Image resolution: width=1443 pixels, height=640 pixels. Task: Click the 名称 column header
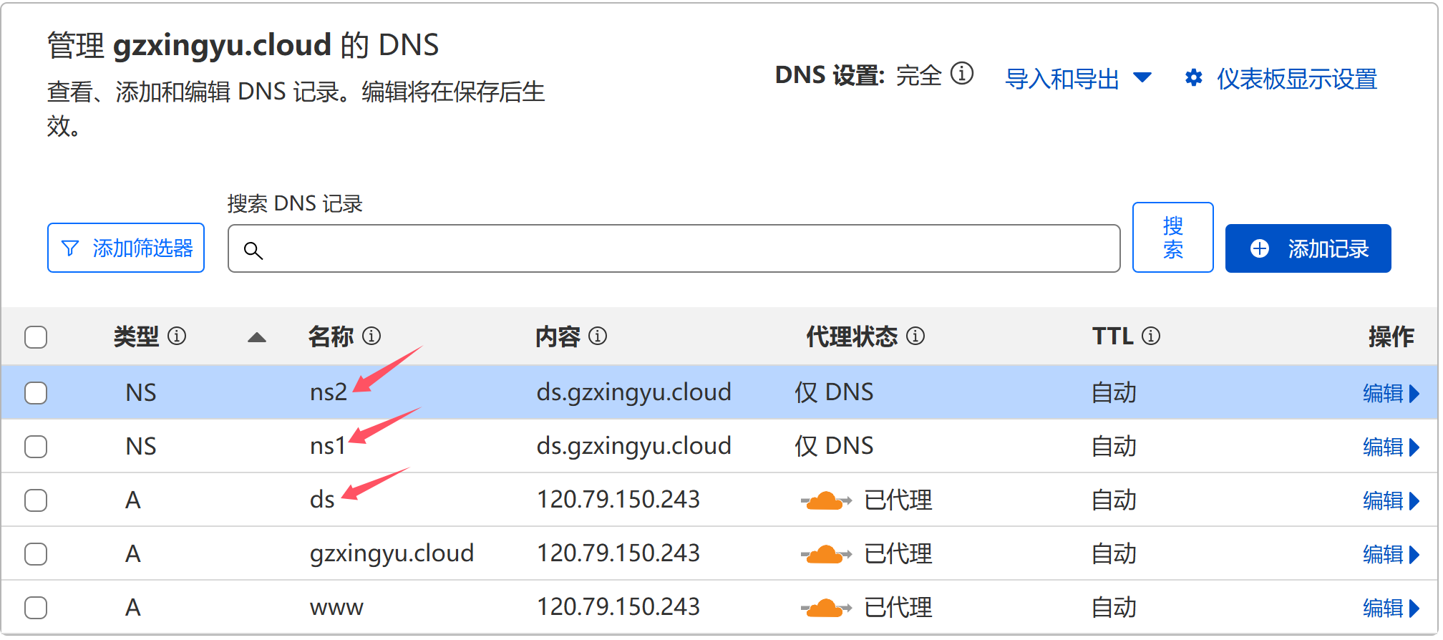(331, 336)
